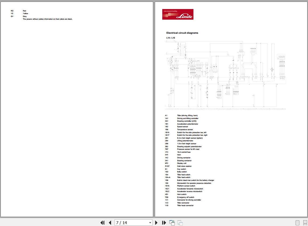Click 'Steering controller (LES)' line
The width and height of the screenshot is (308, 226).
[x=187, y=121]
